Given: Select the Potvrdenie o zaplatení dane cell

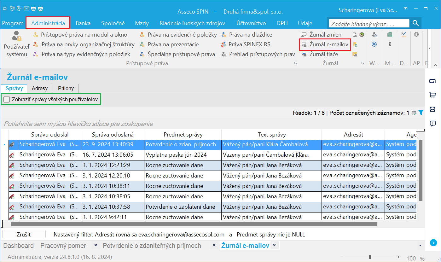Looking at the screenshot, I should (183, 207).
